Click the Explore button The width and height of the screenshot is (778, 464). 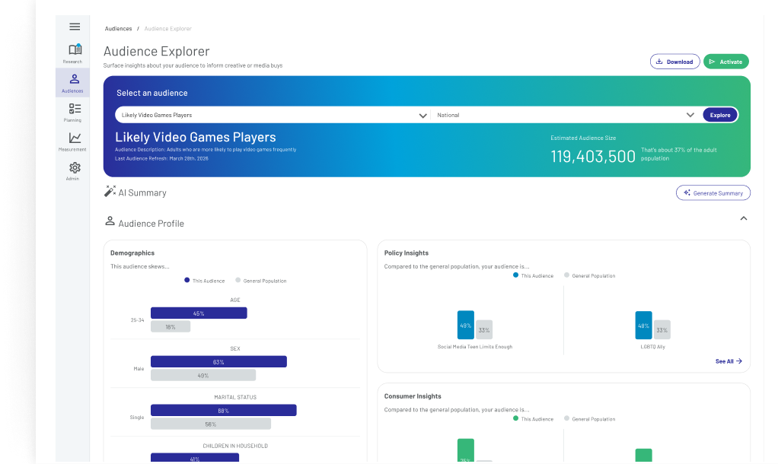click(x=720, y=115)
